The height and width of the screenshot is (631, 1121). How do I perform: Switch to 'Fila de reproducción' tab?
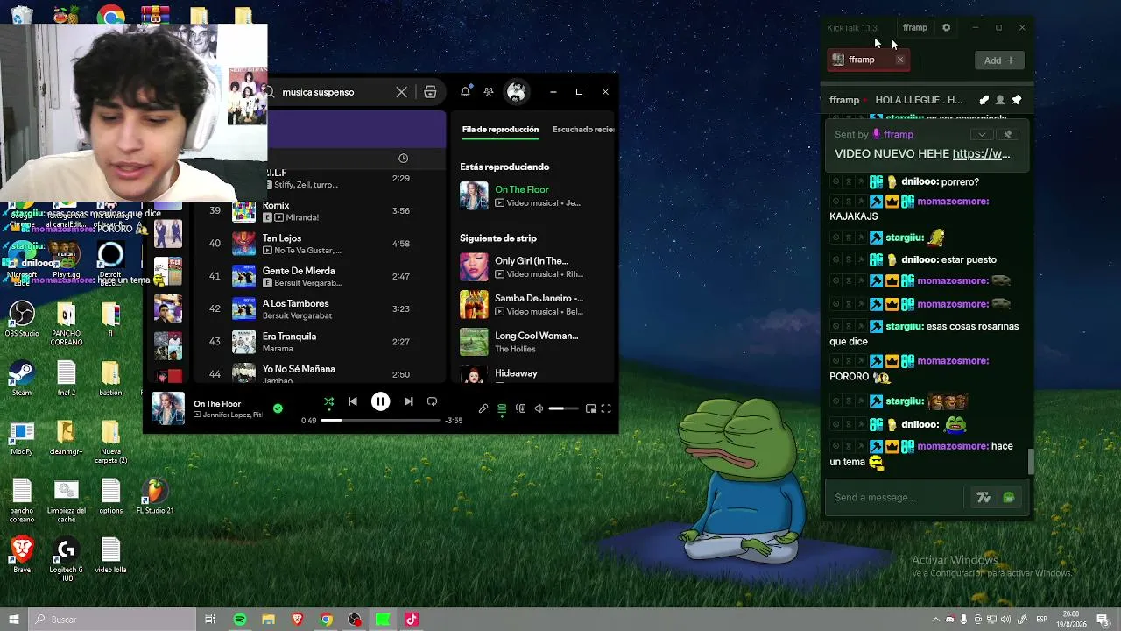pyautogui.click(x=500, y=130)
